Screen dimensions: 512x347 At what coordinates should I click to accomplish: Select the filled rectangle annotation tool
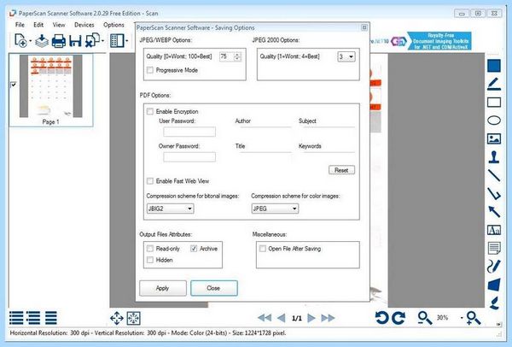click(494, 66)
